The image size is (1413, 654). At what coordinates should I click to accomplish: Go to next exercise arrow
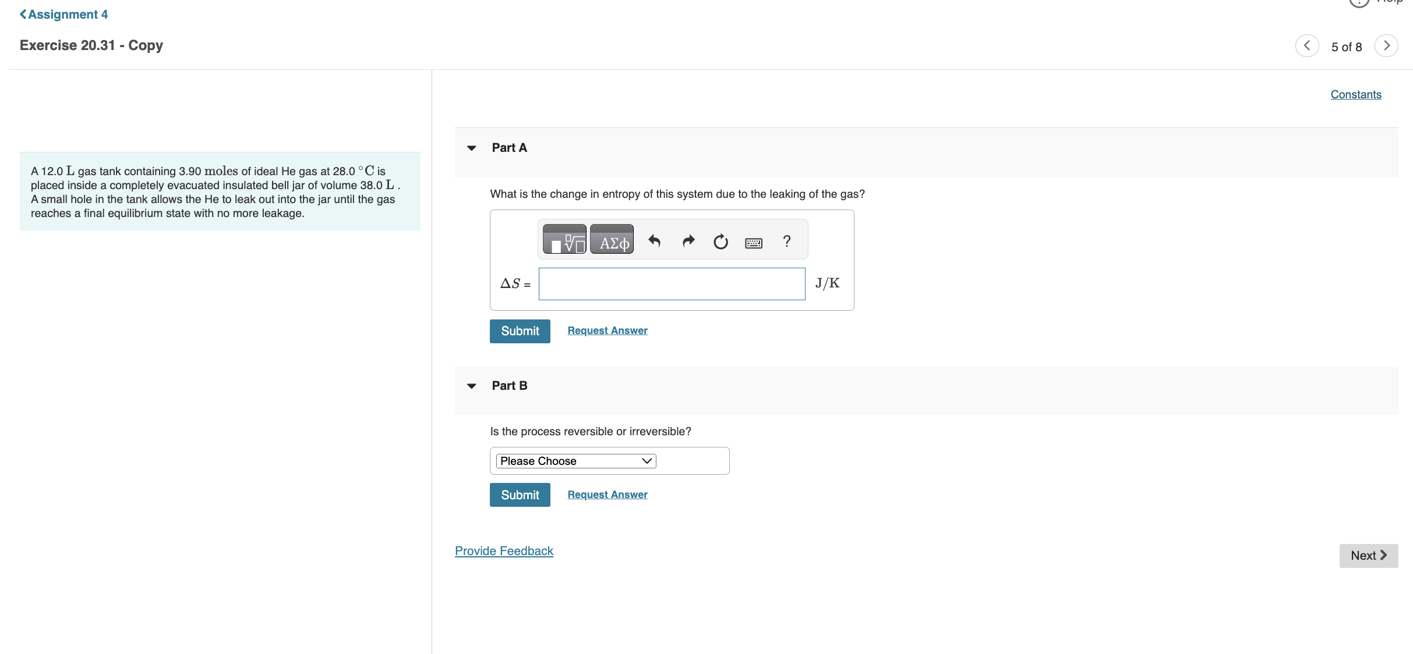point(1386,46)
